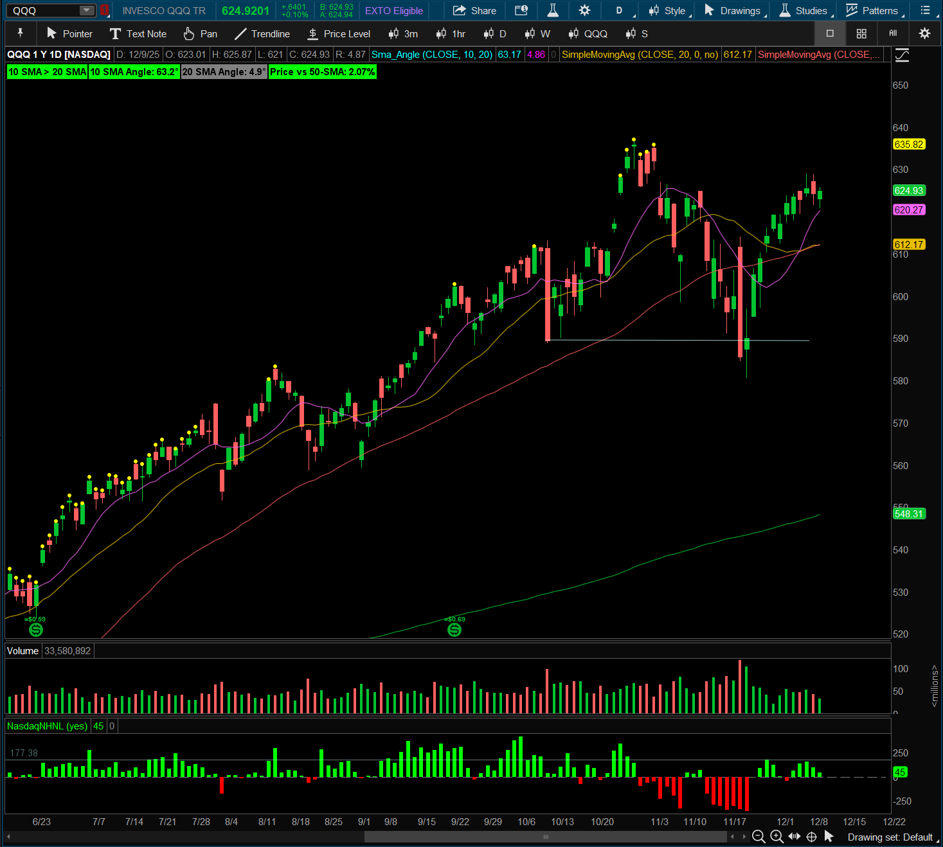943x847 pixels.
Task: Click the 20 SMA Angle: 4.9° label
Action: tap(224, 72)
